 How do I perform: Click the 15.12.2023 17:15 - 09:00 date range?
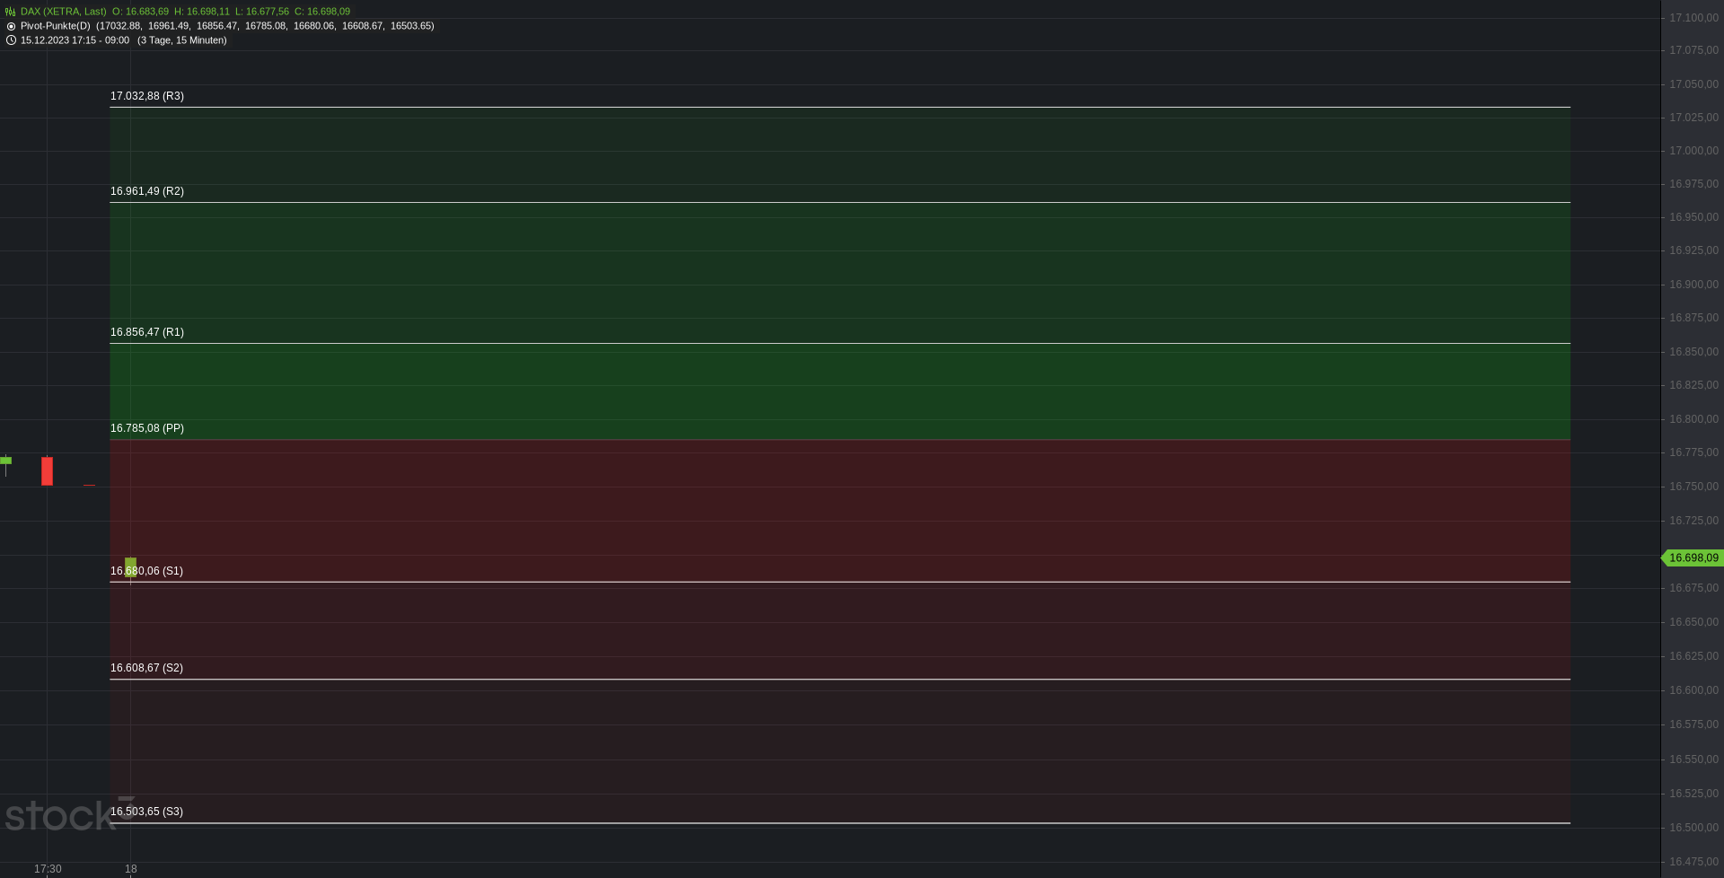click(75, 40)
